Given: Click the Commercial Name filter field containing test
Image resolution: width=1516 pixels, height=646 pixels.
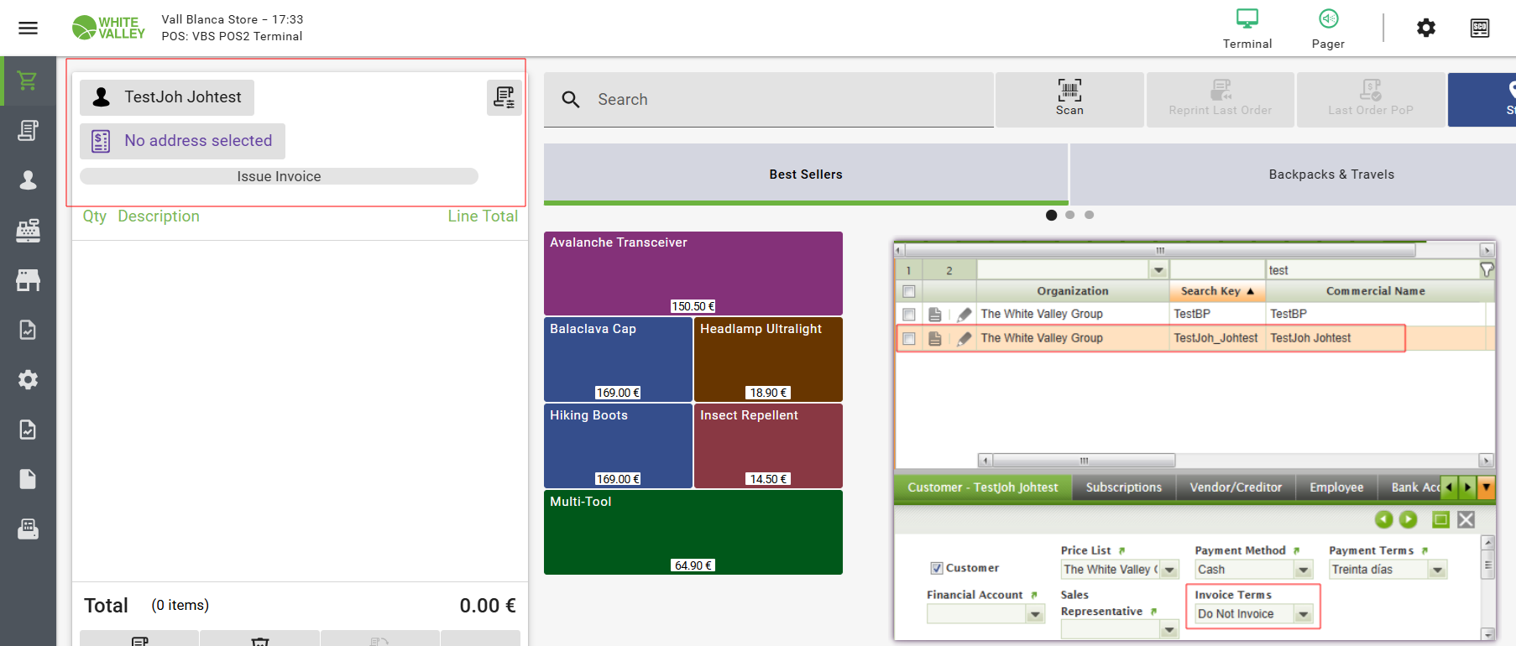Looking at the screenshot, I should [x=1372, y=270].
